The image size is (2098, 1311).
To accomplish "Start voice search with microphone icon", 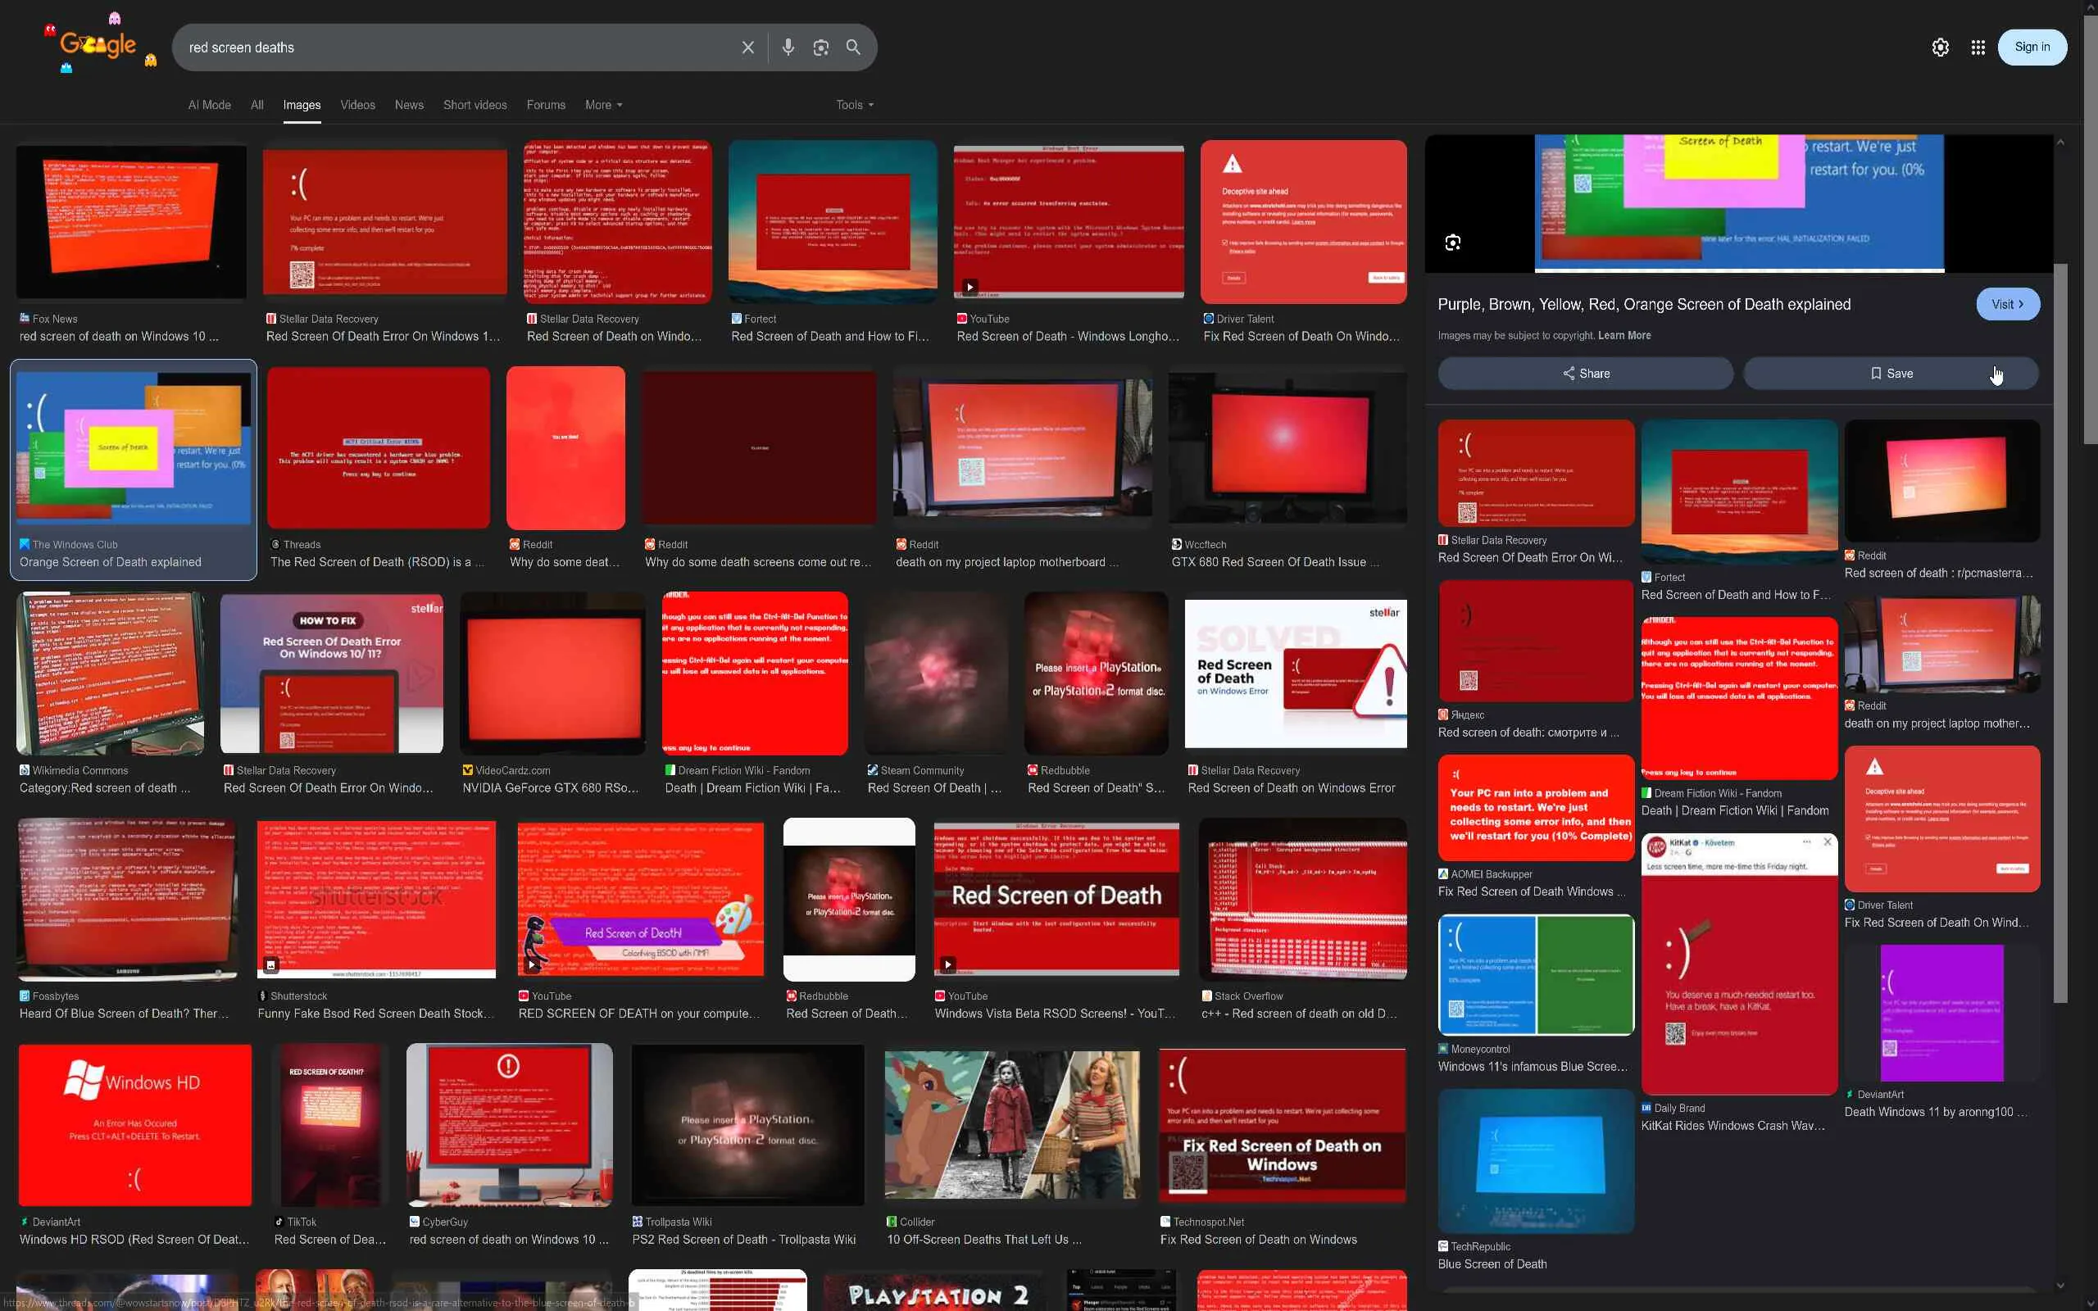I will coord(788,48).
